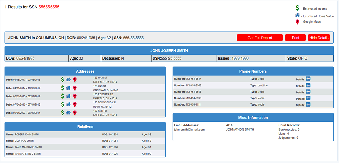
Task: Expand details for phone 513-454-1111
Action: click(x=308, y=104)
